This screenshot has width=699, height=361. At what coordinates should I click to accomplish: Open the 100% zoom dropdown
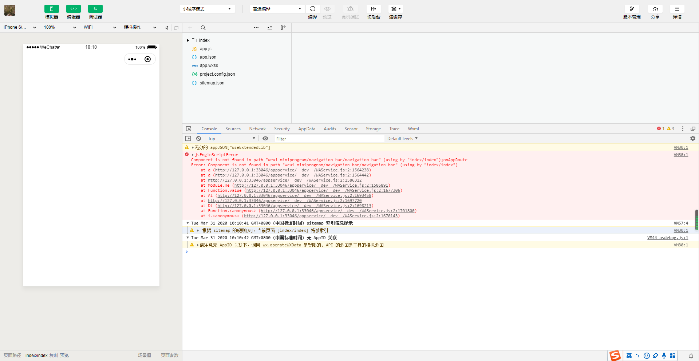click(x=60, y=27)
